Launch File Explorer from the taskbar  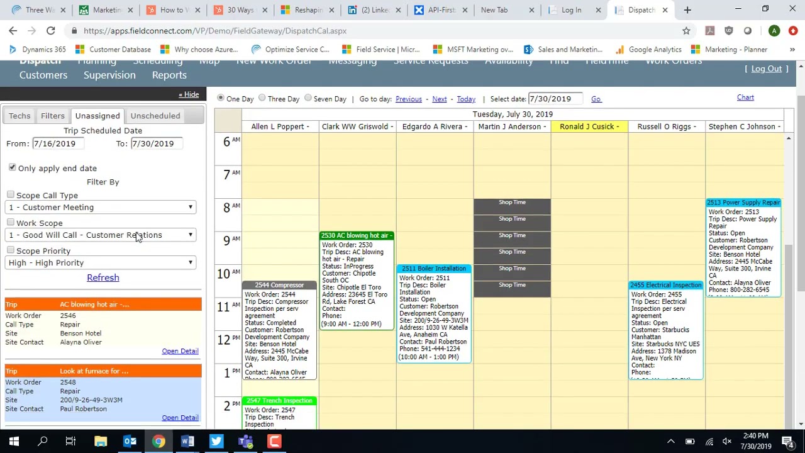click(x=101, y=441)
